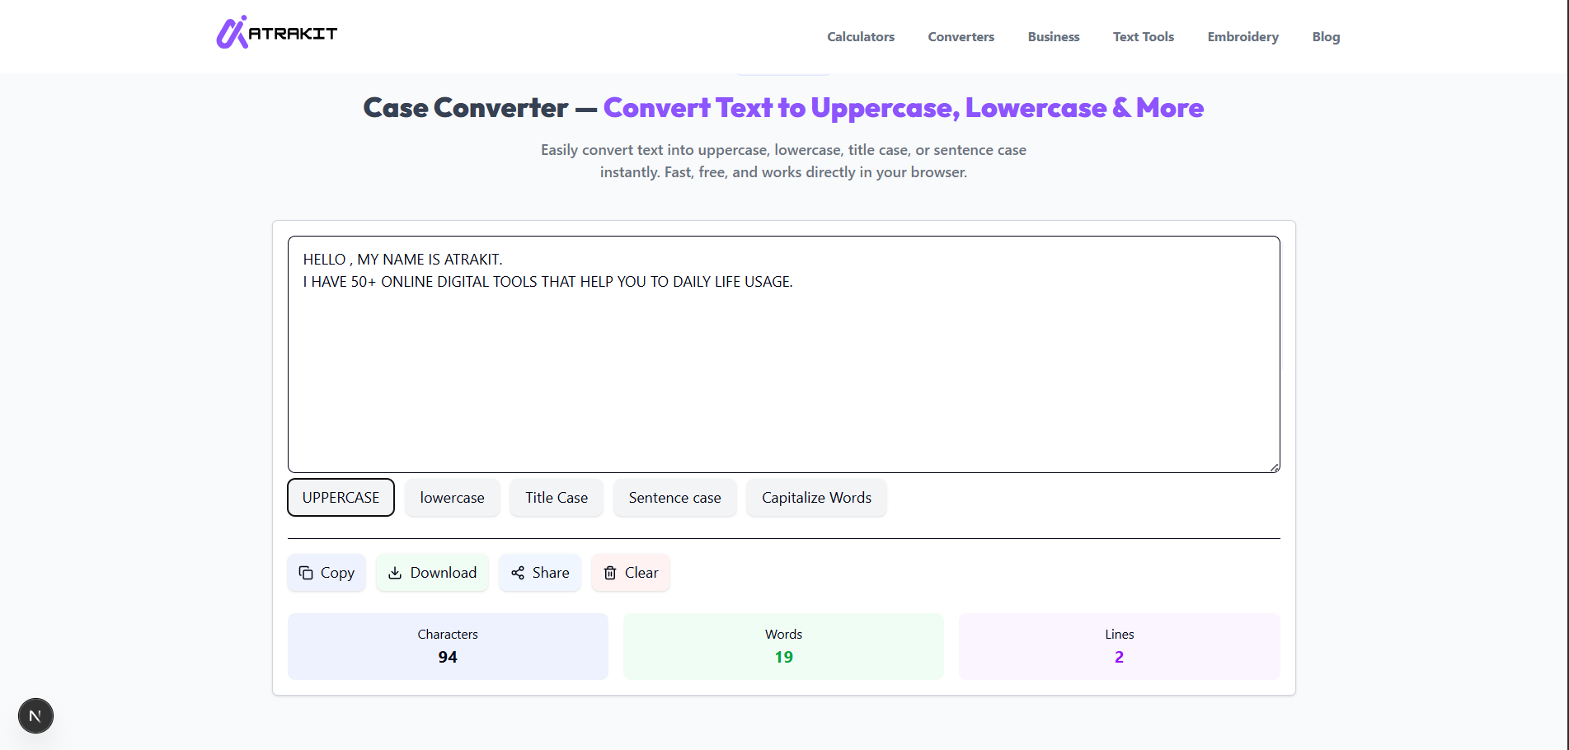Select the Capitalize Words option
Image resolution: width=1569 pixels, height=750 pixels.
coord(816,498)
